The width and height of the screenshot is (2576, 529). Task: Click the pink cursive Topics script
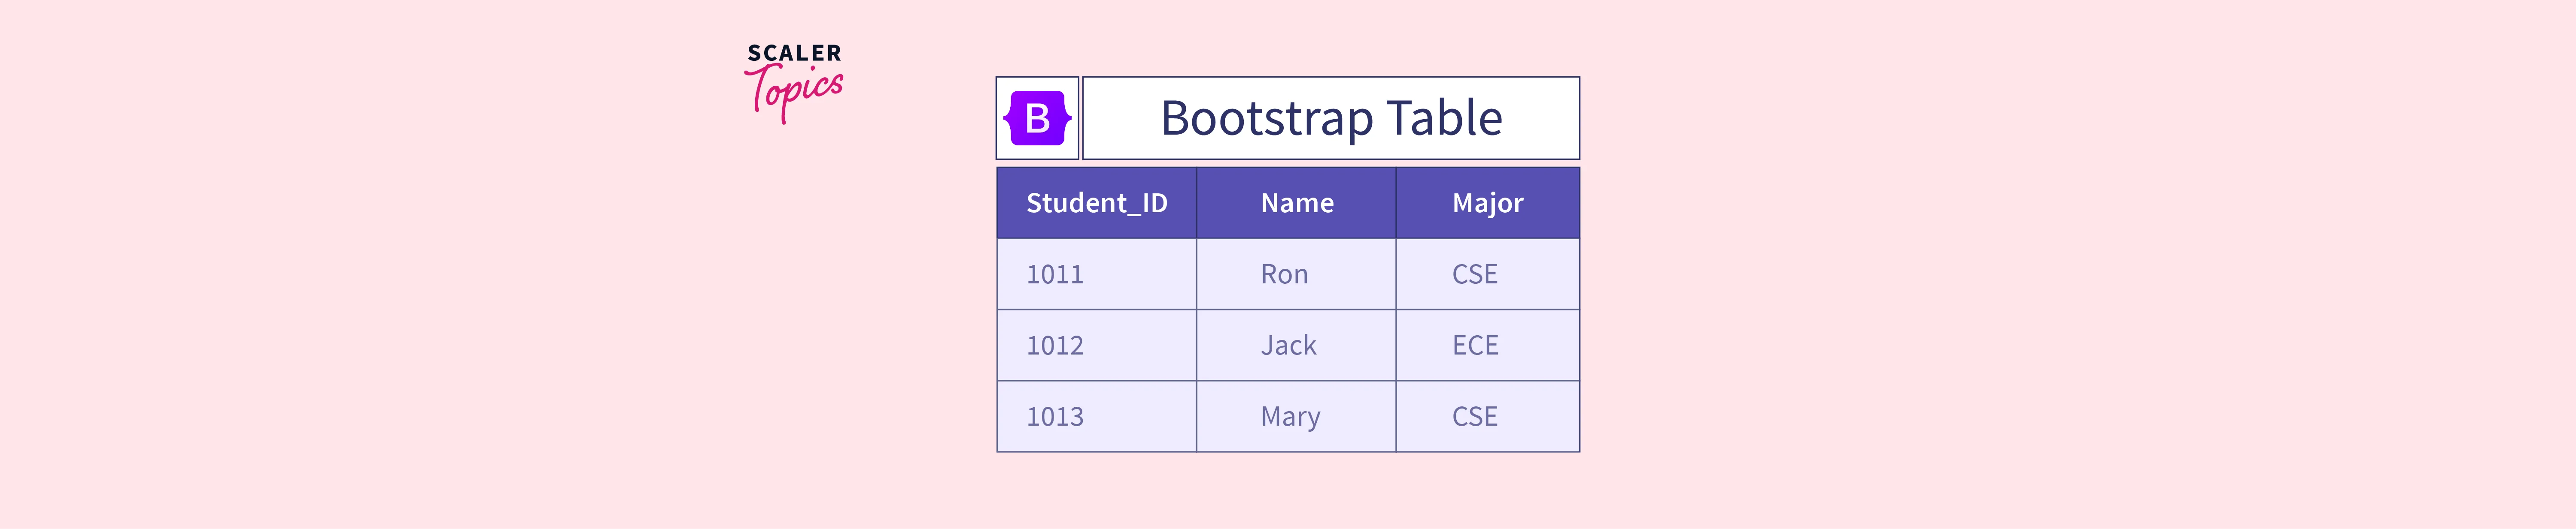point(796,92)
